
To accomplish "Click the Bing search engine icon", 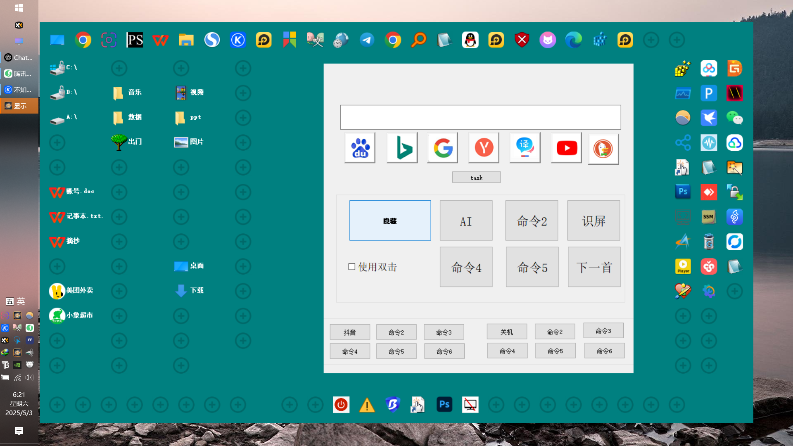I will point(402,148).
